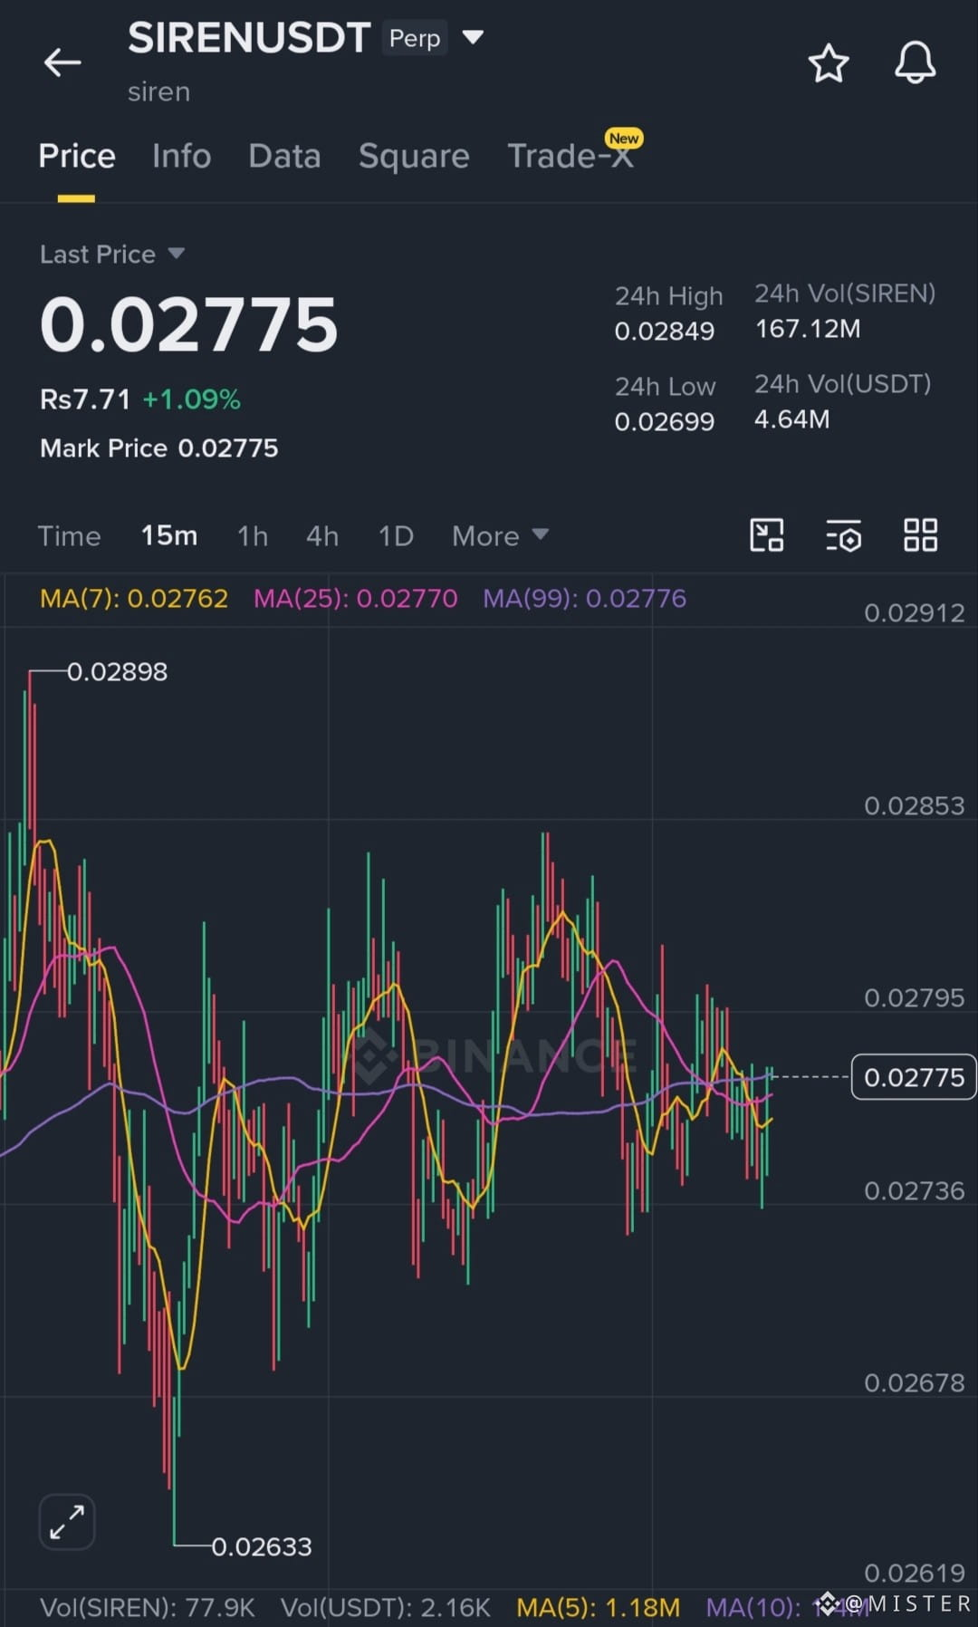Open price alerts via bell icon
Screen dimensions: 978x1627
click(915, 63)
